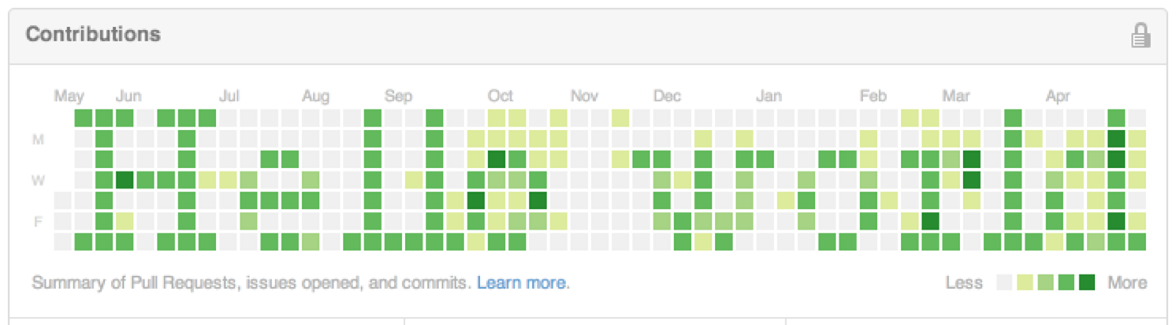
Task: Select the pale yellow-green legend swatch
Action: (x=1025, y=282)
